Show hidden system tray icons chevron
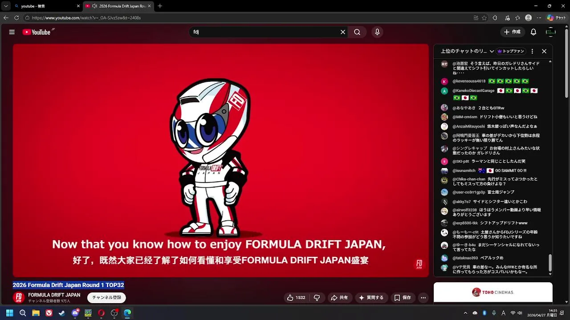 pos(465,313)
